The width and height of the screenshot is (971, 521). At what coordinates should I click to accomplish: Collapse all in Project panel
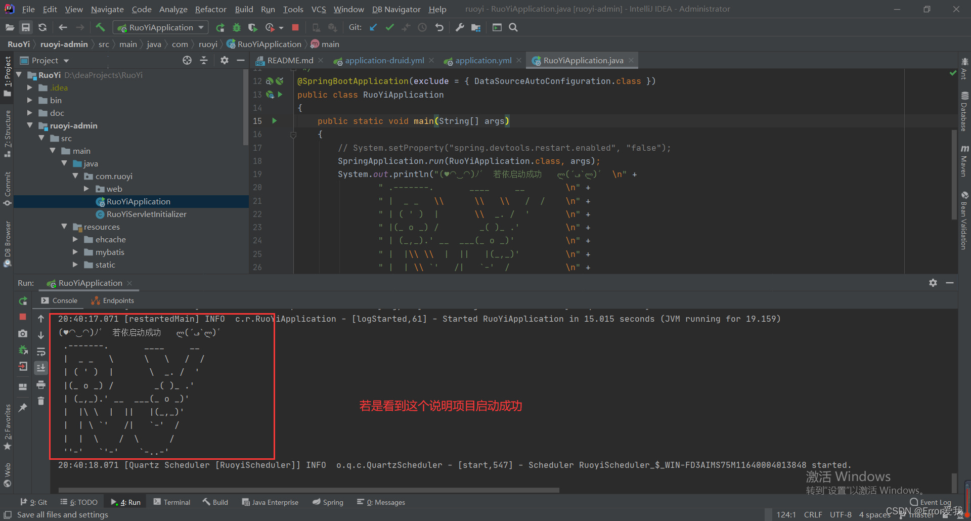click(x=204, y=60)
